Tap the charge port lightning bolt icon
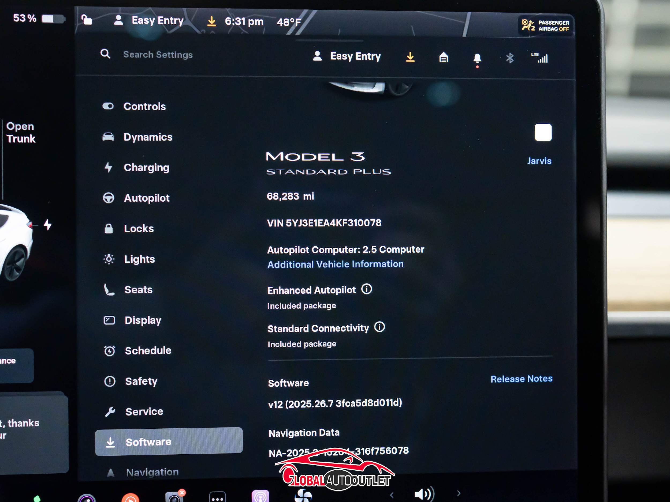Image resolution: width=670 pixels, height=502 pixels. (47, 225)
